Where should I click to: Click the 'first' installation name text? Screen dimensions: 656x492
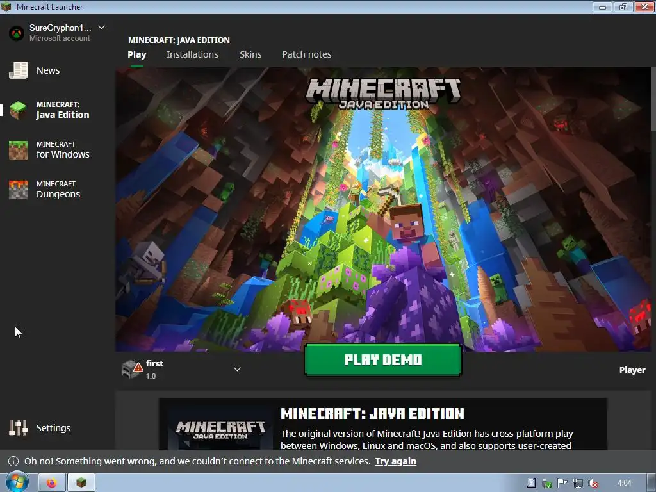[x=154, y=364]
